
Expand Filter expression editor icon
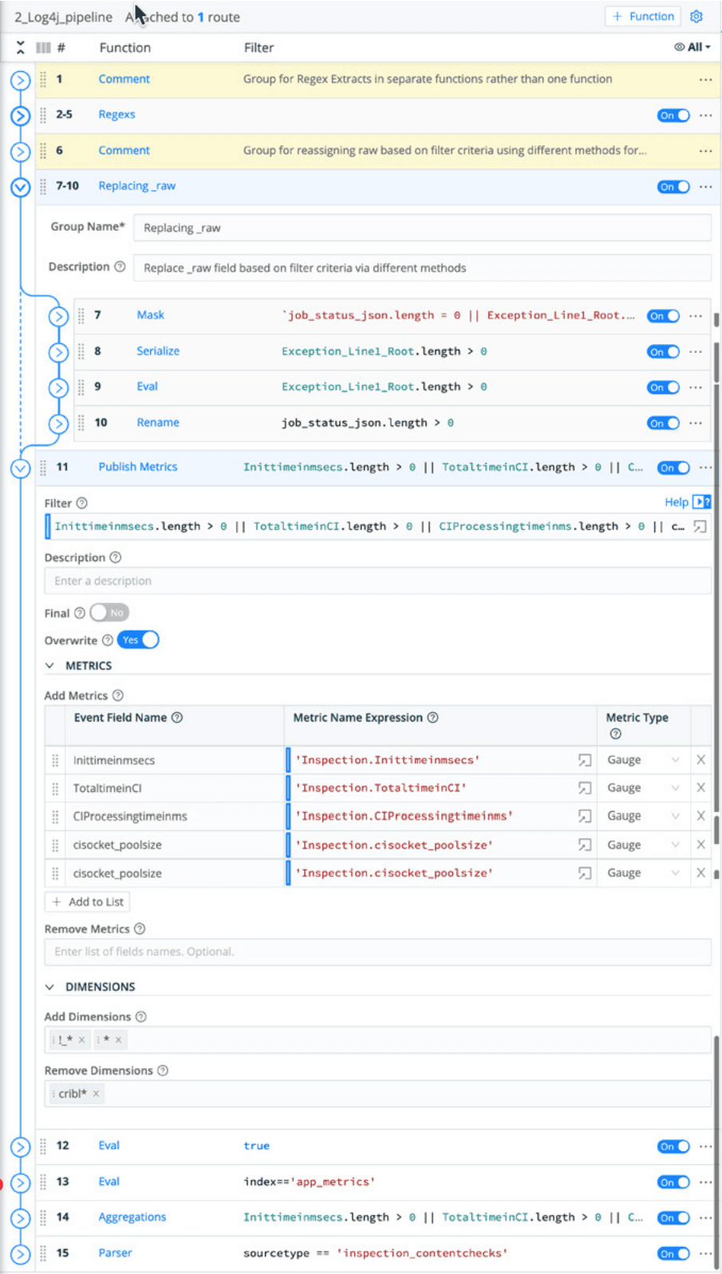pyautogui.click(x=700, y=527)
